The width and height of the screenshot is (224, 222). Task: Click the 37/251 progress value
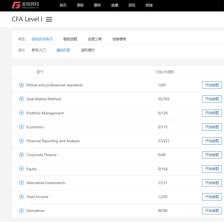coord(164,141)
